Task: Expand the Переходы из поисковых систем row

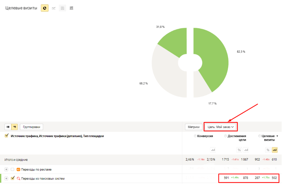Action: 6,178
